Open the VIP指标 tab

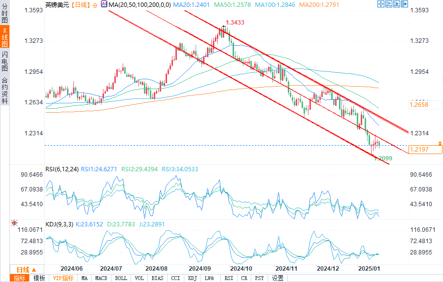(x=63, y=278)
